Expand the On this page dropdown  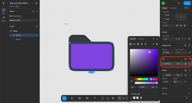coord(144,94)
